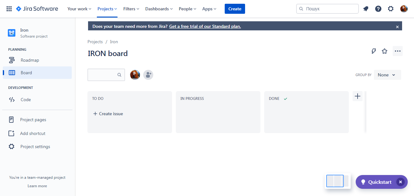
Task: Click the automation lightning bolt icon
Action: (374, 51)
